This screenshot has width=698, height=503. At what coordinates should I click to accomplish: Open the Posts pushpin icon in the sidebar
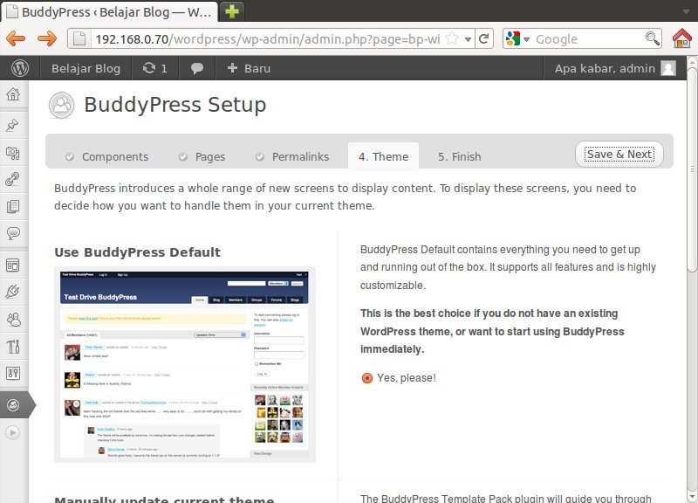point(13,125)
